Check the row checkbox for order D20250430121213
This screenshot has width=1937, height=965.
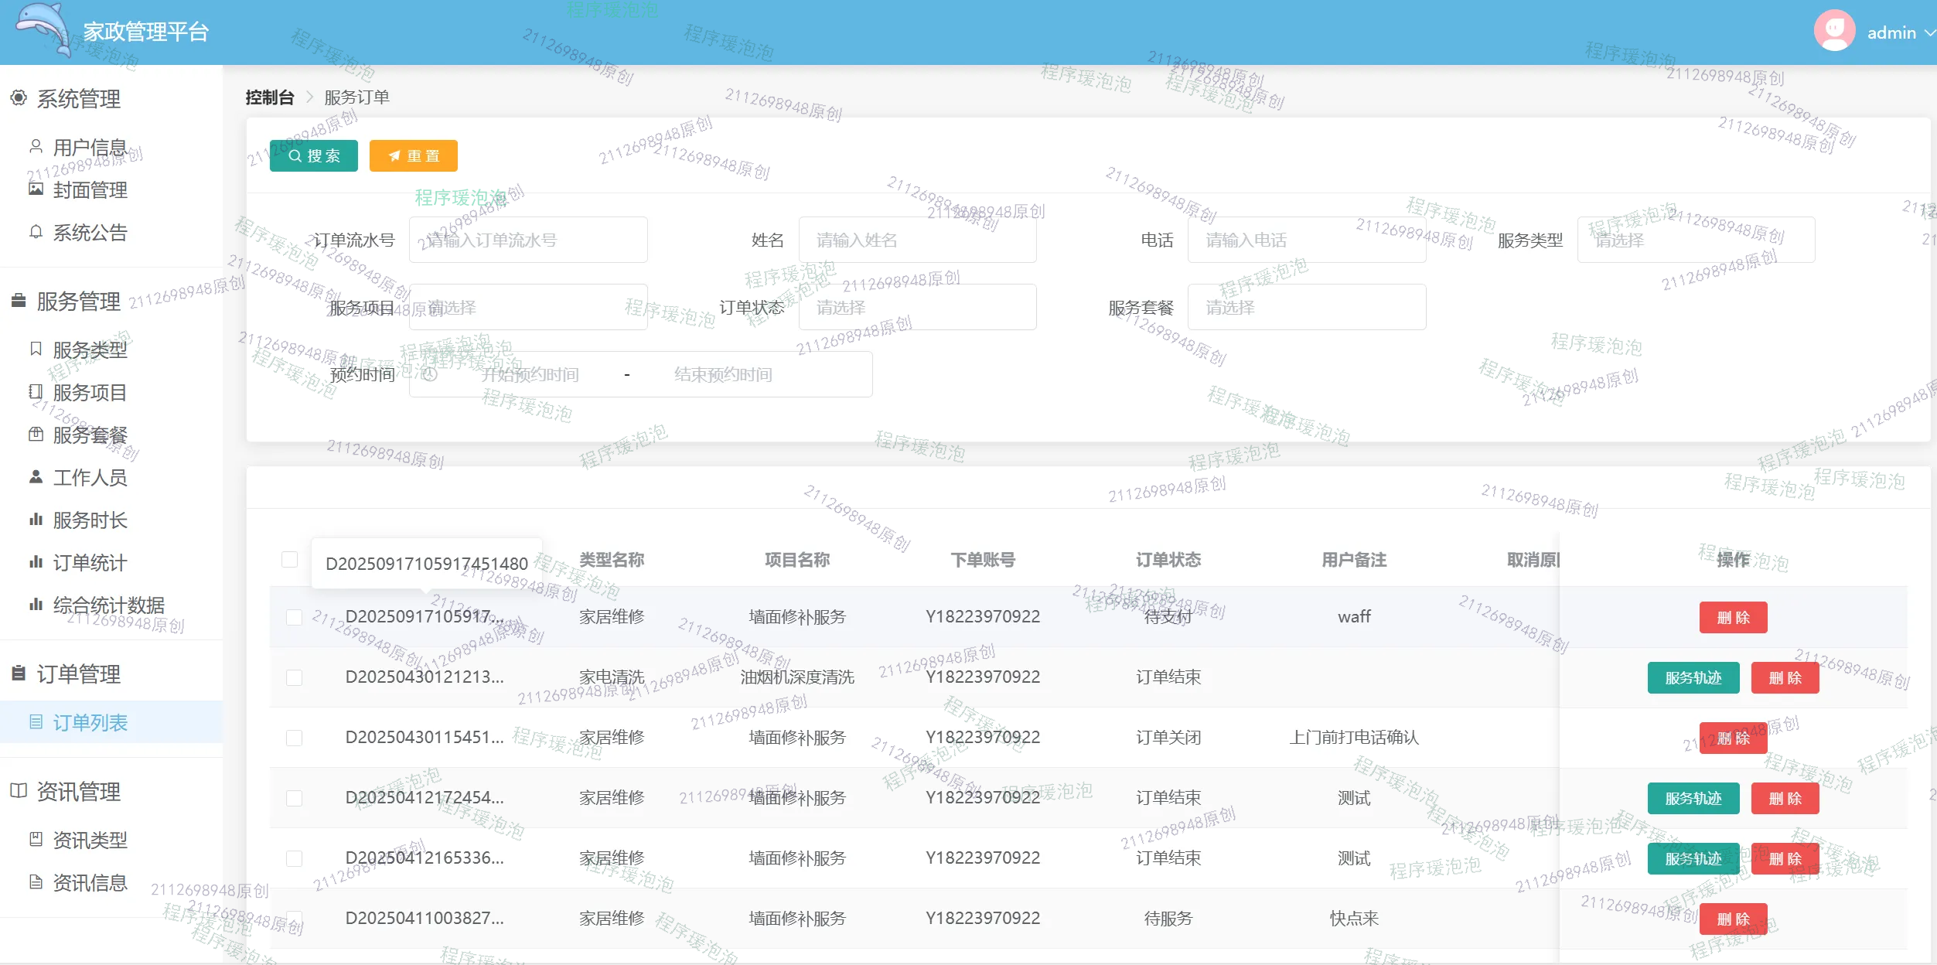tap(294, 677)
